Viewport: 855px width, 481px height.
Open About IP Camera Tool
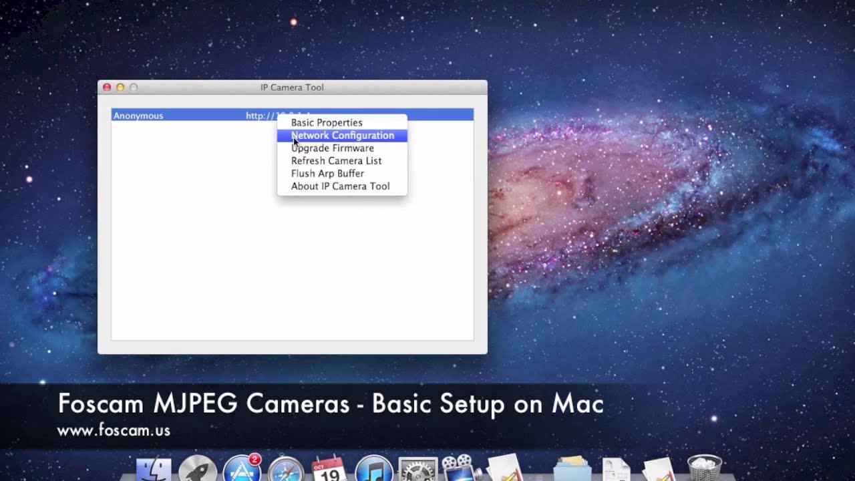click(341, 186)
